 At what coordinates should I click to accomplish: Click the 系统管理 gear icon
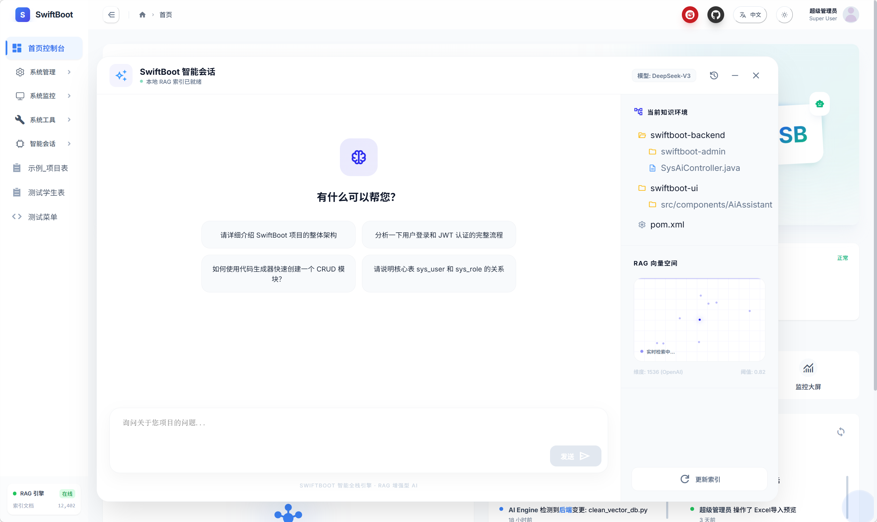point(20,72)
